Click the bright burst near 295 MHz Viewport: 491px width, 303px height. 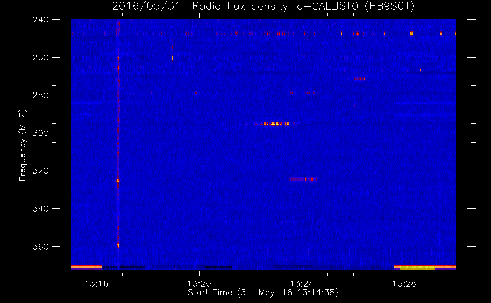click(275, 124)
